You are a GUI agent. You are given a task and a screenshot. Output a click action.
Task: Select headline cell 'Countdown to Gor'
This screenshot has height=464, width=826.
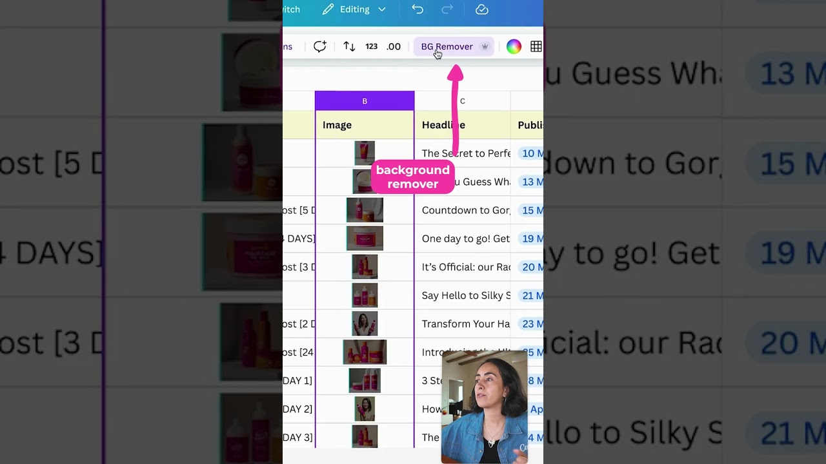point(462,210)
